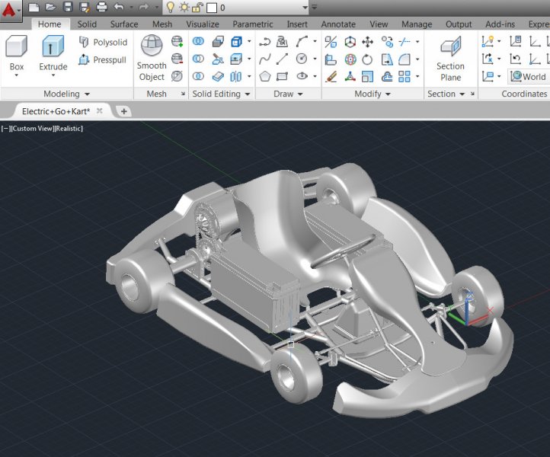Click the Presspull button
The height and width of the screenshot is (457, 550).
pyautogui.click(x=102, y=59)
